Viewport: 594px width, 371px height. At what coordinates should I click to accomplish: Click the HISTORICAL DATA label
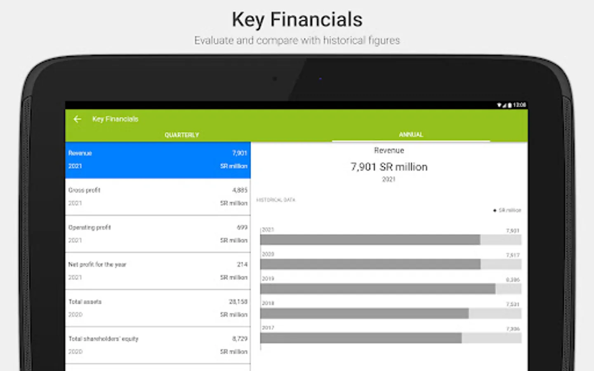tap(276, 200)
